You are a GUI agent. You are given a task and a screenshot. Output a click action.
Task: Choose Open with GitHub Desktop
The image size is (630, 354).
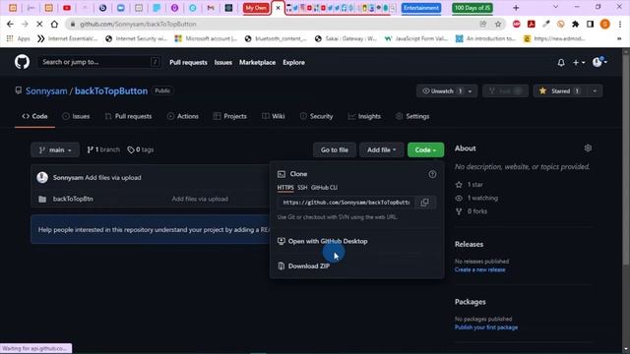click(322, 241)
